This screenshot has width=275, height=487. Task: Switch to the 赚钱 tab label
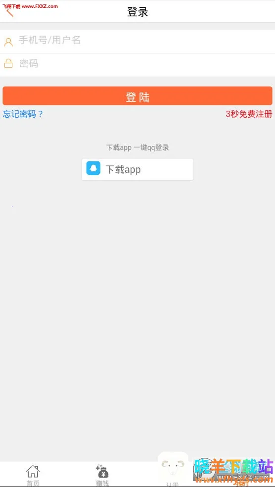click(102, 483)
